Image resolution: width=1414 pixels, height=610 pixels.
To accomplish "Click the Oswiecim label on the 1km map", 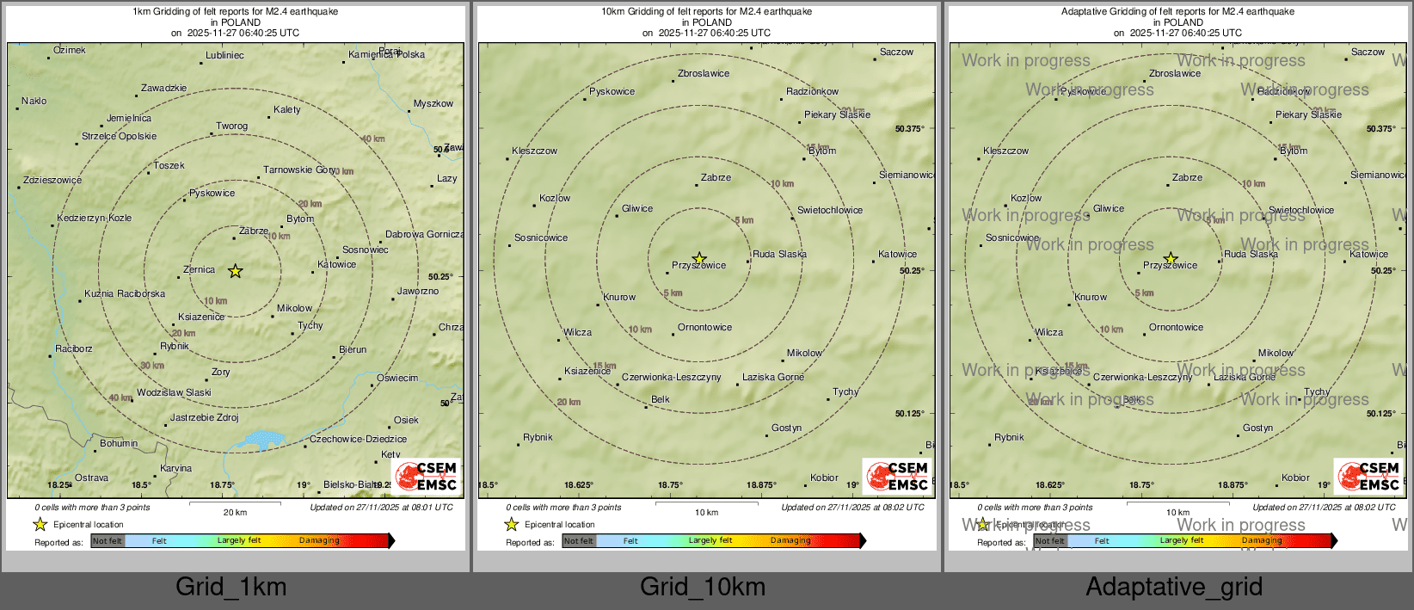I will [x=397, y=378].
